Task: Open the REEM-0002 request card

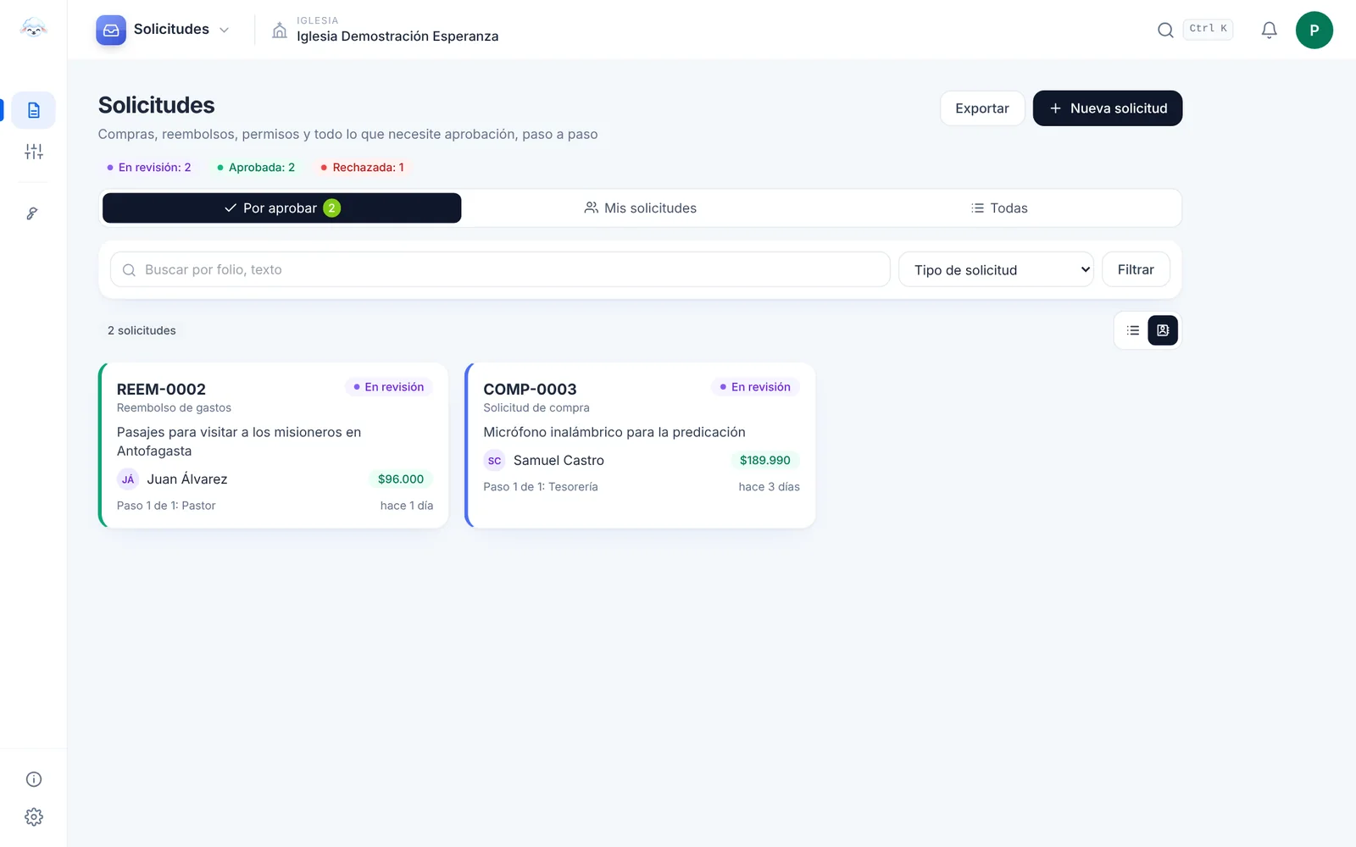Action: click(274, 446)
